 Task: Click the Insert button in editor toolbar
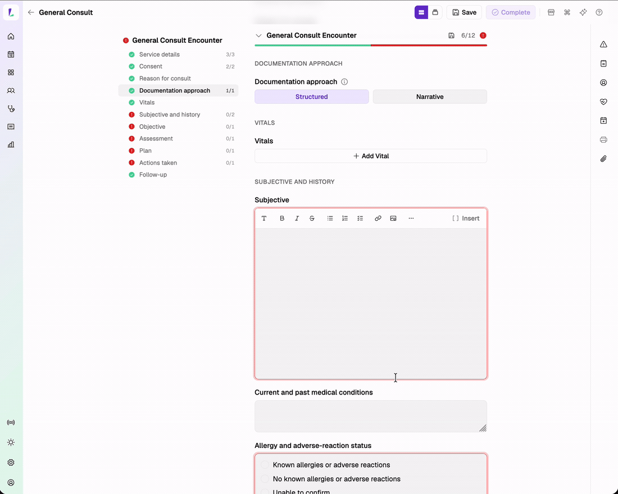click(466, 219)
